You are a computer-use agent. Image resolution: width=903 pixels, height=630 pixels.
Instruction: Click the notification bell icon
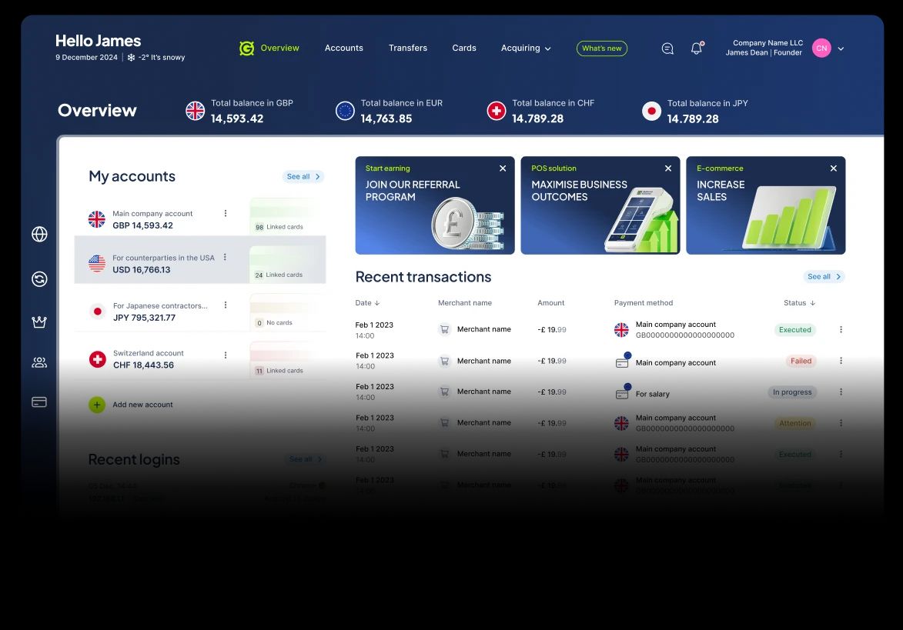pyautogui.click(x=696, y=48)
